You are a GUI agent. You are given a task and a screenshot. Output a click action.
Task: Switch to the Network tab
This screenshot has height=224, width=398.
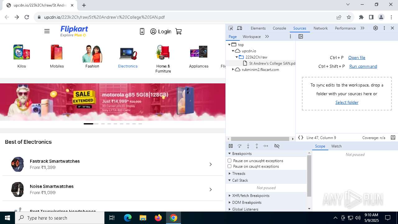coord(321,28)
